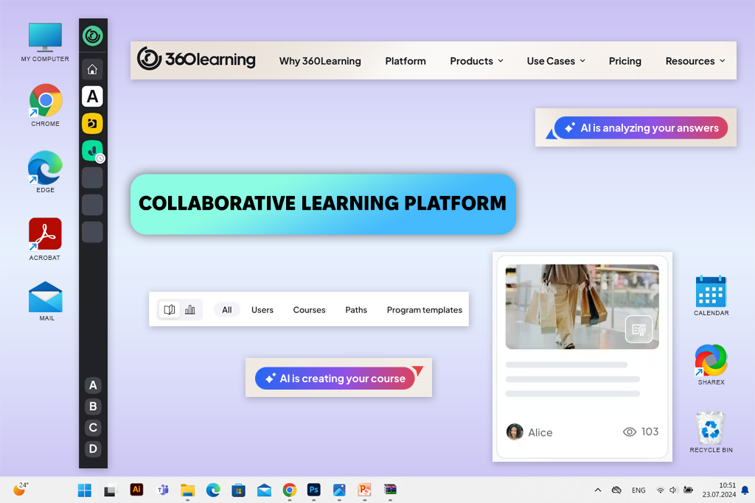Screen dimensions: 755x503
Task: Open Why 360Learning page
Action: [x=320, y=61]
